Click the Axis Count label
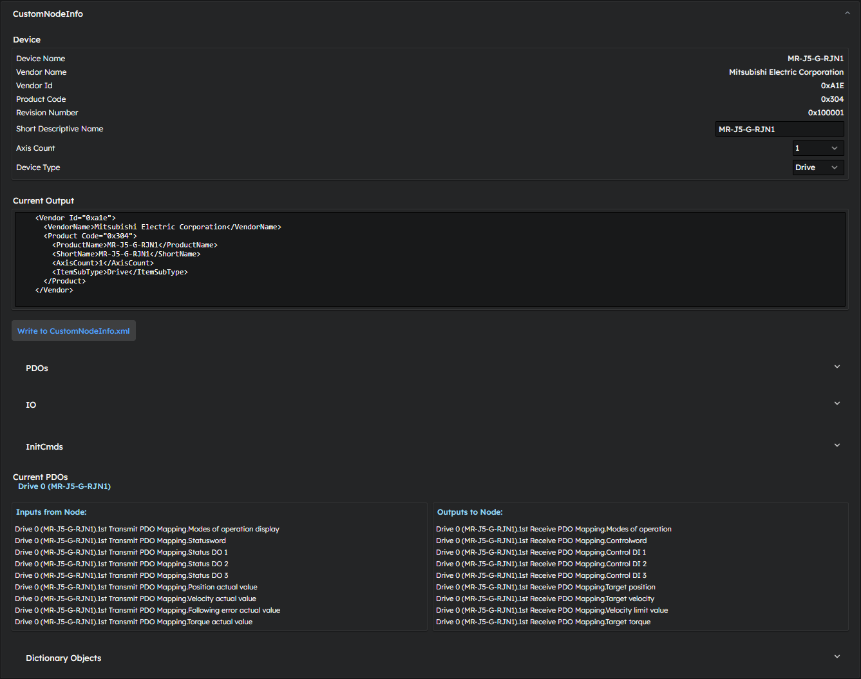Viewport: 861px width, 679px height. (x=35, y=148)
